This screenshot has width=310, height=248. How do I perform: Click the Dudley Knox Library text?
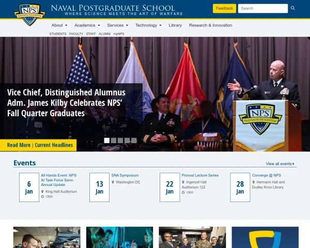tap(268, 187)
